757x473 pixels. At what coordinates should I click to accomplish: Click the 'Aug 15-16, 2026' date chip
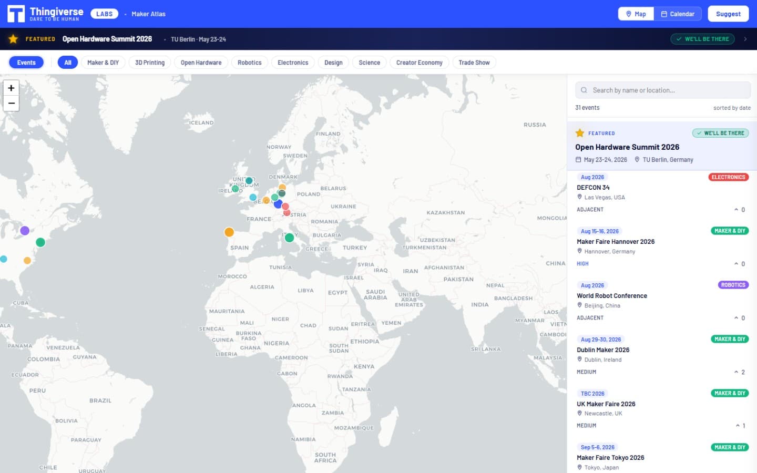click(600, 231)
